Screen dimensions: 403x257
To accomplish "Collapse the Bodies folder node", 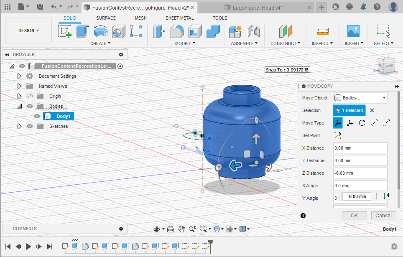I will tap(19, 106).
